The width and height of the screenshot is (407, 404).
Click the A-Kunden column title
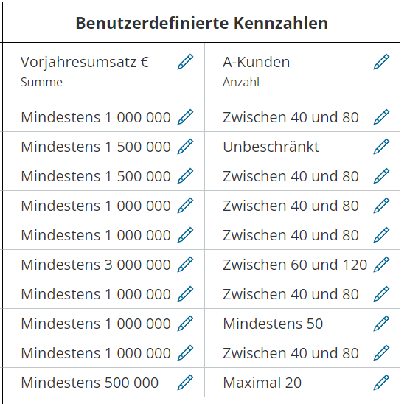[256, 62]
